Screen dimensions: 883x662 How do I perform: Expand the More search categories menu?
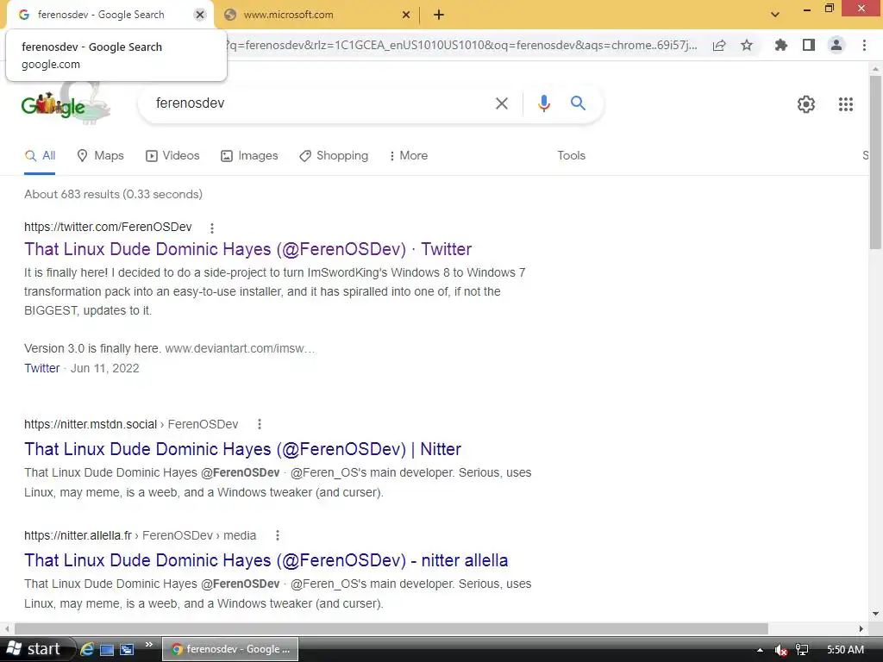408,156
